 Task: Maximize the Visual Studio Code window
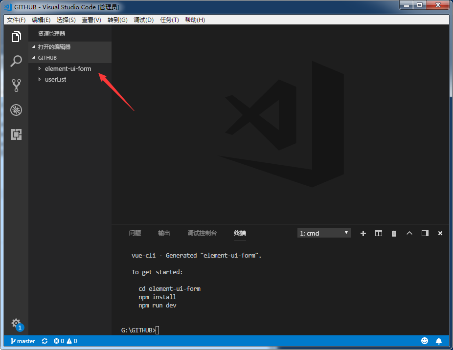(419, 5)
